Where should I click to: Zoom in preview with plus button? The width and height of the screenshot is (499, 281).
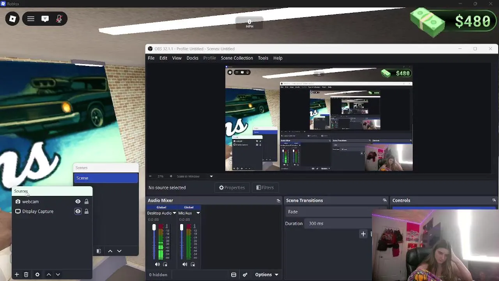coord(171,176)
